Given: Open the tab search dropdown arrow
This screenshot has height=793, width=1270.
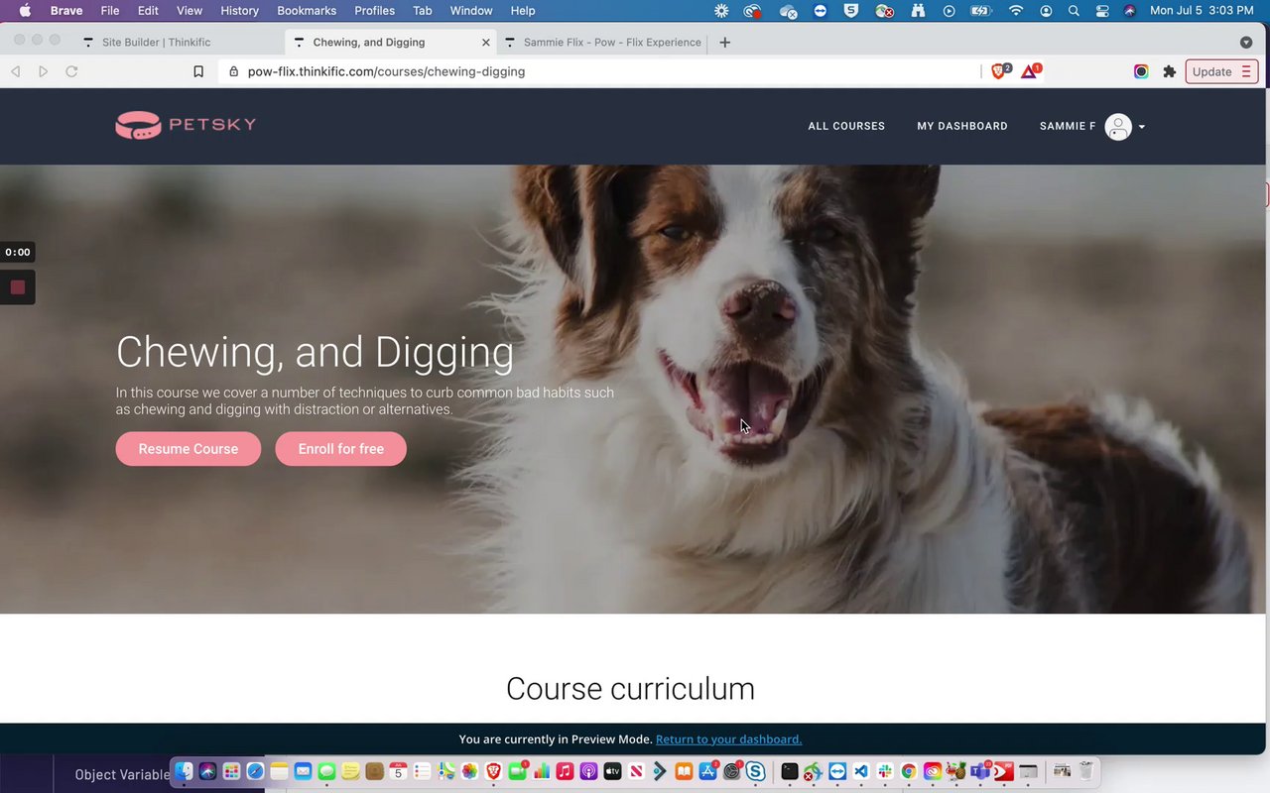Looking at the screenshot, I should pos(1246,43).
